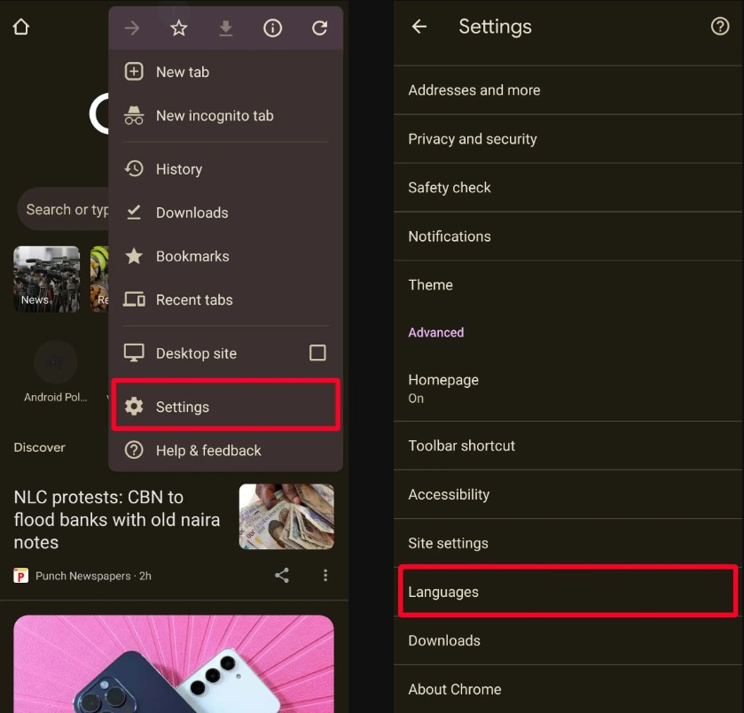Open options for the NLC protests article
Screen dimensions: 744x713
[325, 575]
